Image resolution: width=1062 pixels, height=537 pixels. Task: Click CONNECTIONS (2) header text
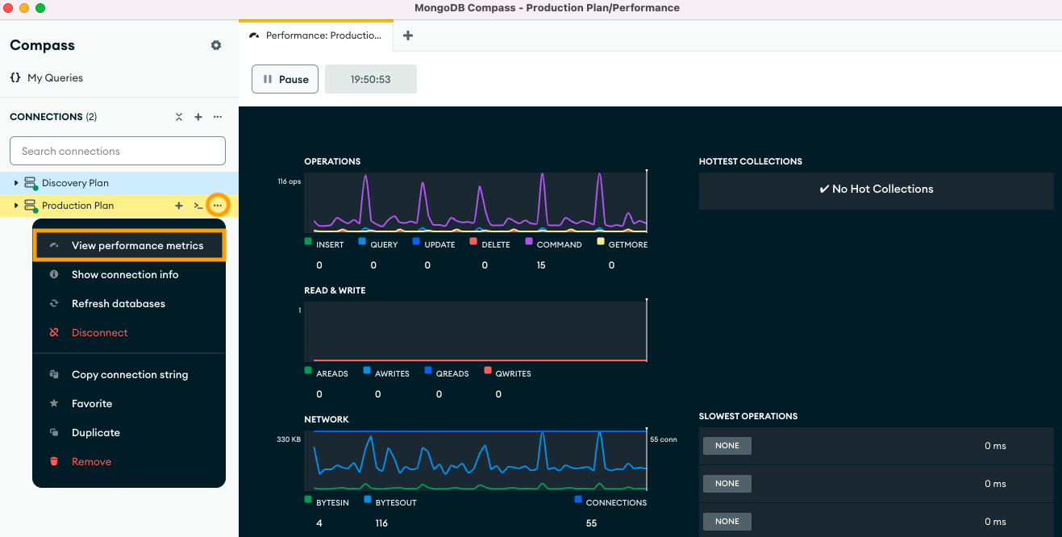[x=53, y=117]
